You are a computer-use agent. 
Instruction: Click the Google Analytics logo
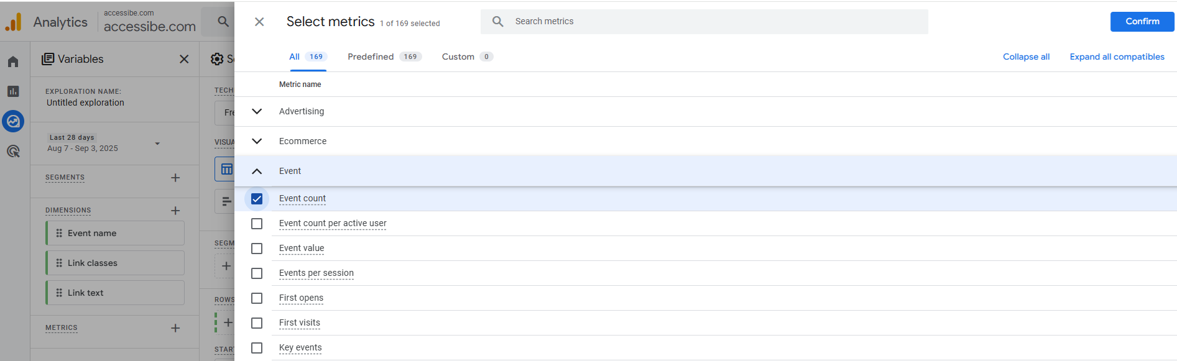point(13,22)
